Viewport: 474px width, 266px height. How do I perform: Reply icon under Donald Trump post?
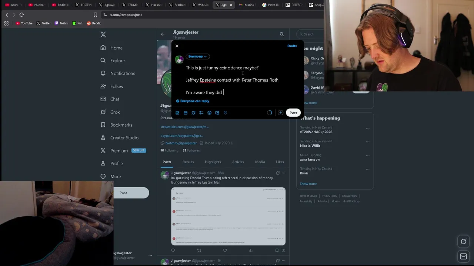(x=173, y=250)
